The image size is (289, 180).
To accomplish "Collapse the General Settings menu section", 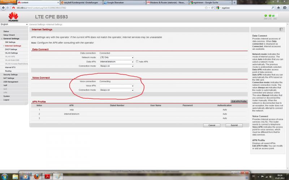I will point(11,39).
